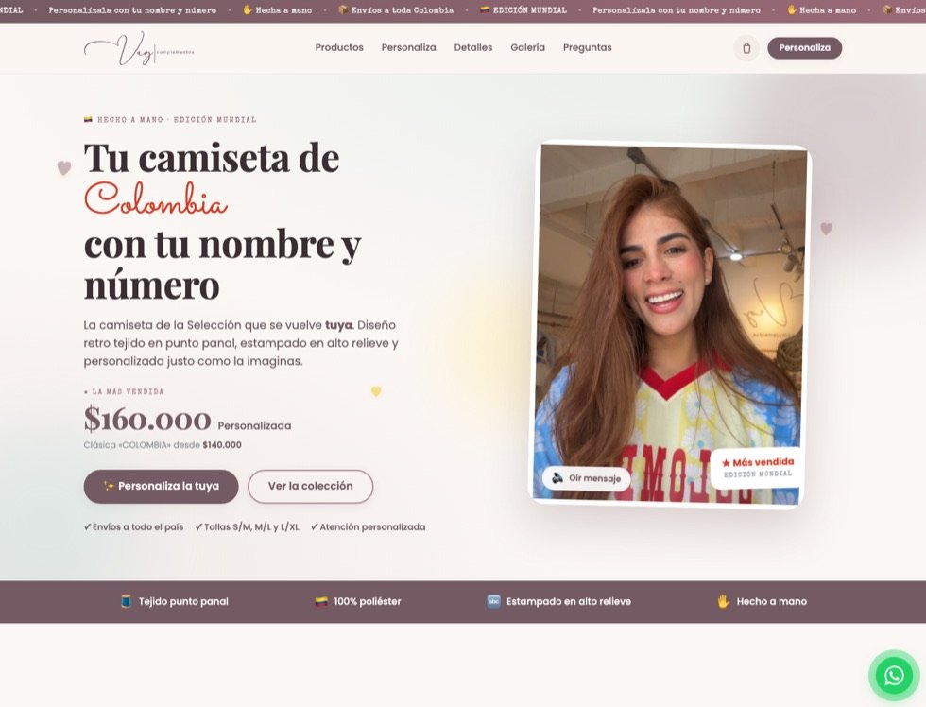926x707 pixels.
Task: Go to Personaliza nav link
Action: click(x=408, y=48)
